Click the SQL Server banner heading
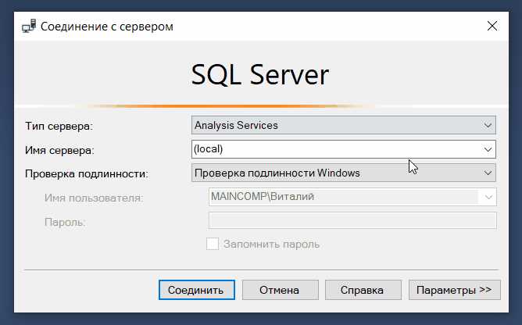 pyautogui.click(x=260, y=75)
